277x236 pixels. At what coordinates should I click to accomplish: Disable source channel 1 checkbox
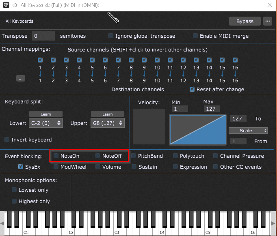[40, 60]
